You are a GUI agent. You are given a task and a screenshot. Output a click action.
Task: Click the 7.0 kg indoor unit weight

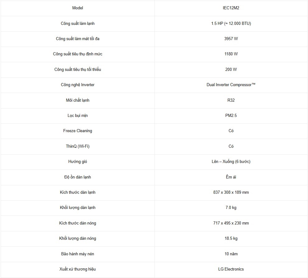[x=231, y=207]
